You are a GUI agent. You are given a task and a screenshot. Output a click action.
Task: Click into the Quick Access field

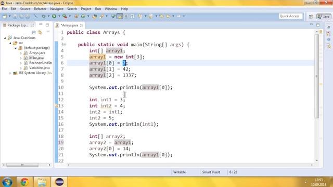coord(290,16)
